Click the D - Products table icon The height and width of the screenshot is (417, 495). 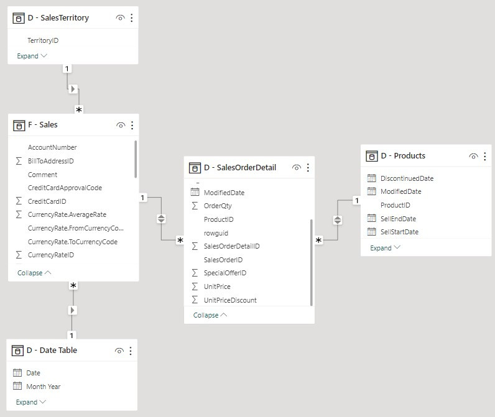pyautogui.click(x=372, y=156)
